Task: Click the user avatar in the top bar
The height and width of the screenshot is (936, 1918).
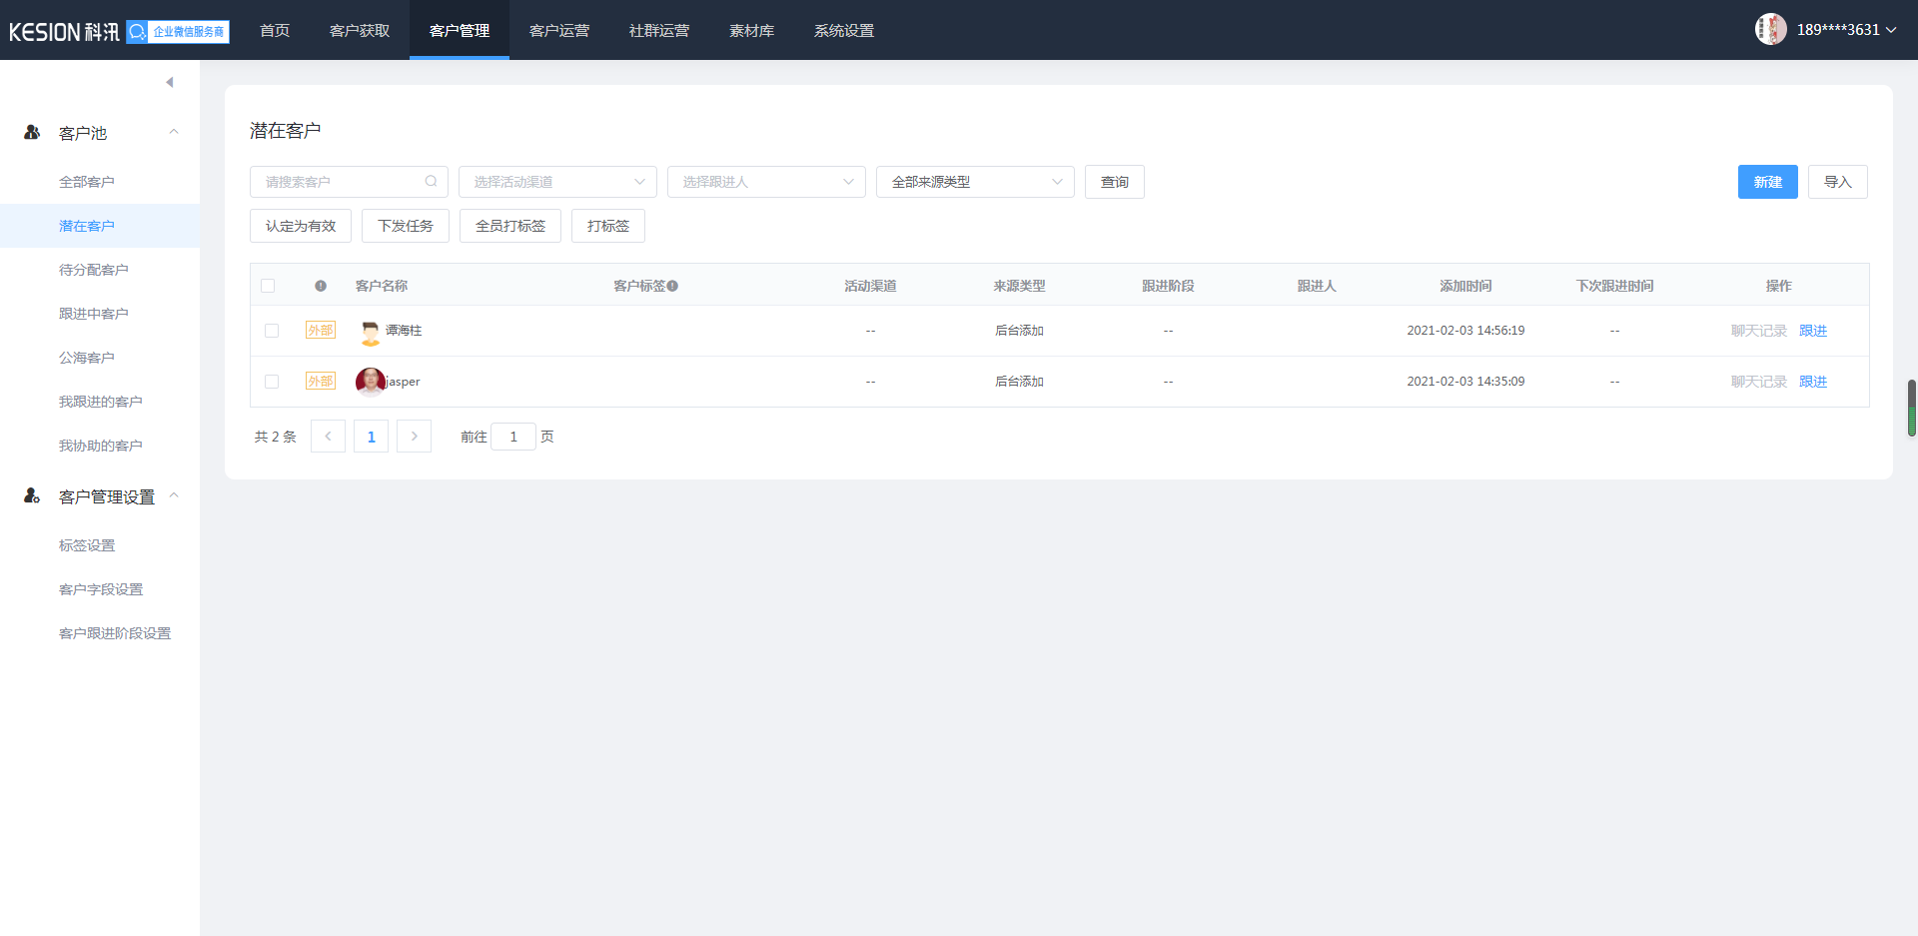Action: click(x=1770, y=29)
